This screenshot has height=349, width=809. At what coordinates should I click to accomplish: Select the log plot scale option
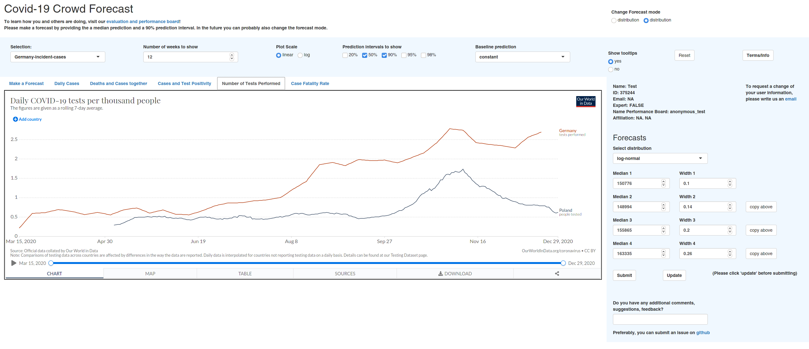[300, 55]
